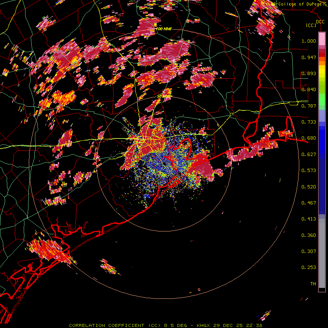The height and width of the screenshot is (328, 328).
Task: Click the 0.787 legend value
Action: [309, 106]
